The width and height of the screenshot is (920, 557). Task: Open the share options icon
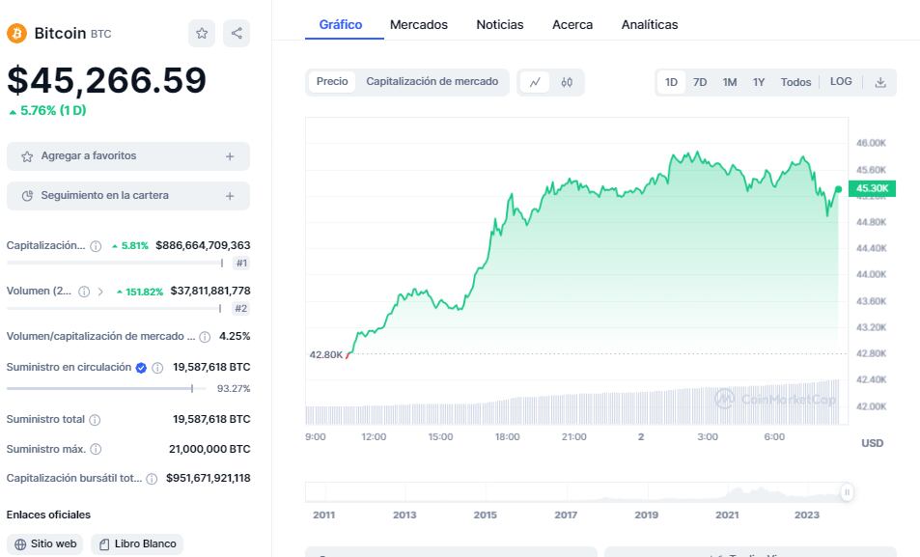235,33
